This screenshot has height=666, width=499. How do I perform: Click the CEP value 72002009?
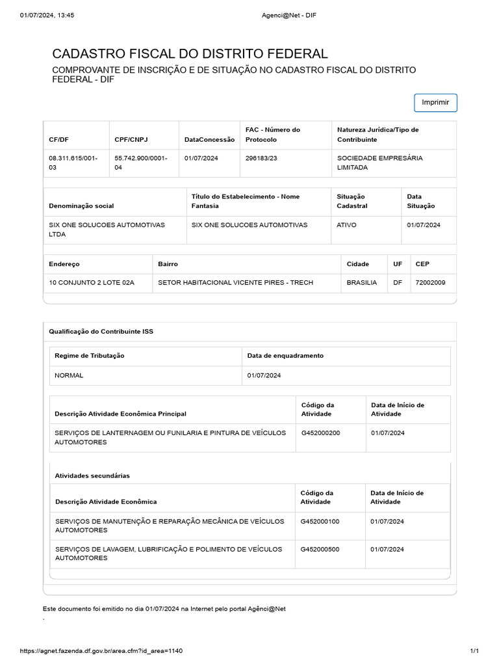(x=430, y=282)
